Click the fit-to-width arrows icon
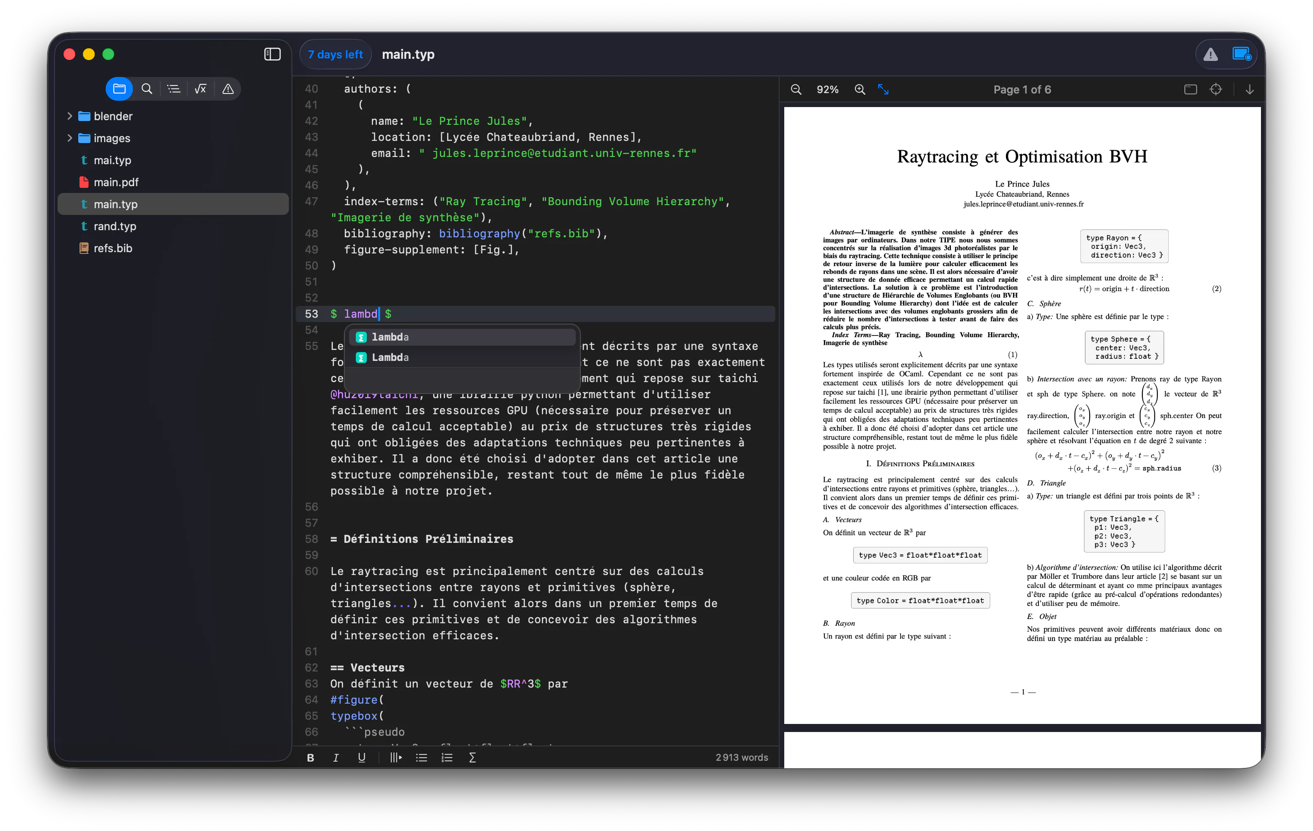The width and height of the screenshot is (1313, 831). coord(883,89)
